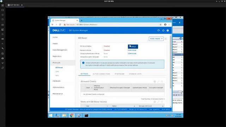Select NFS under Protocols
Screen dimensions: 226x127
[x=57, y=75]
